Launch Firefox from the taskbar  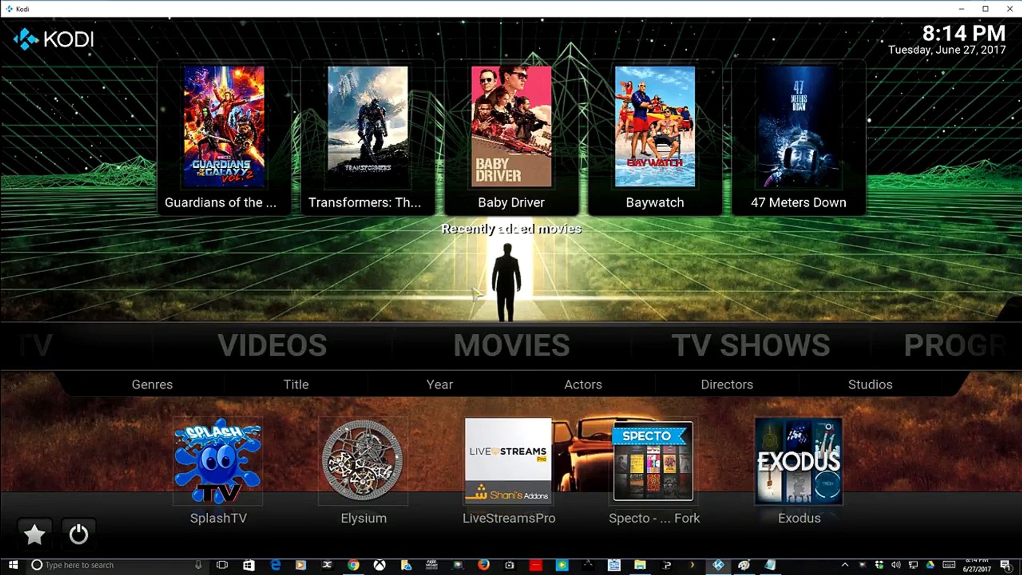(x=484, y=565)
